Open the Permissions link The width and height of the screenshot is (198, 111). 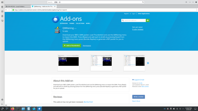coord(87,46)
